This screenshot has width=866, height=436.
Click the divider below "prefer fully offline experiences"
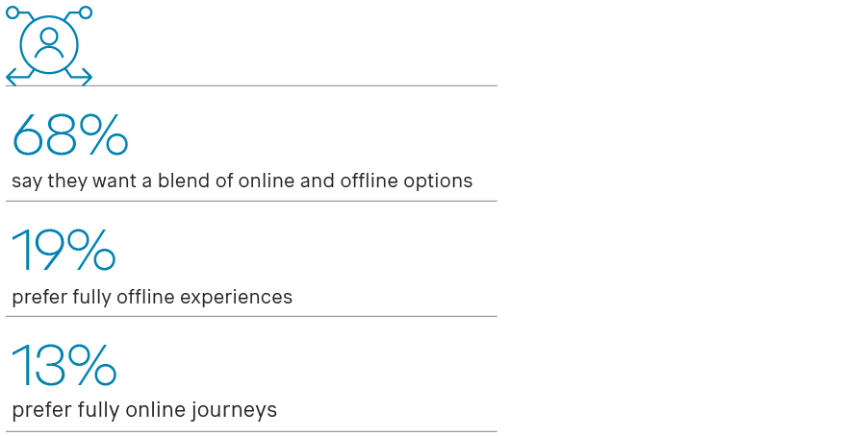click(251, 316)
